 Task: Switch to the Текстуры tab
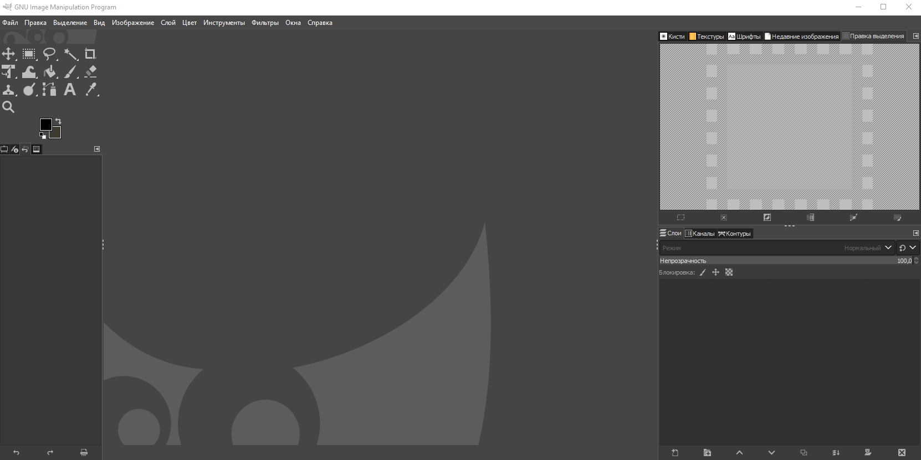[x=707, y=37]
